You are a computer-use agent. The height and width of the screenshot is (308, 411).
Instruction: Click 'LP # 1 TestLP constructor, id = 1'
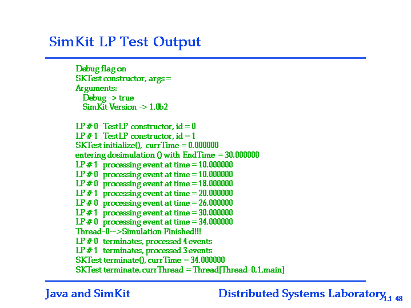[x=135, y=136]
